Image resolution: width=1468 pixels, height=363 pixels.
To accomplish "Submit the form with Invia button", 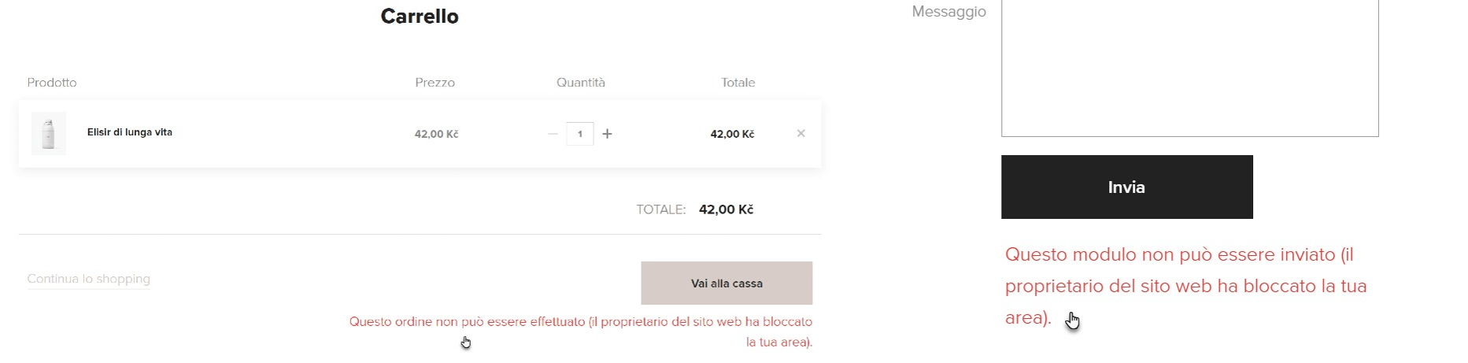I will 1126,187.
